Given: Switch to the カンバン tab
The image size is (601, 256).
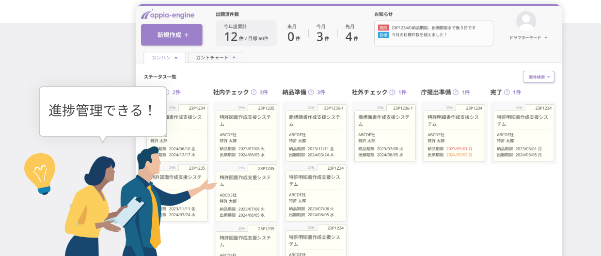Looking at the screenshot, I should pos(164,57).
